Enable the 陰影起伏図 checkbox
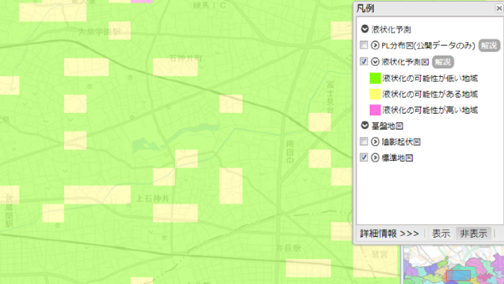Image resolution: width=504 pixels, height=284 pixels. (x=364, y=141)
